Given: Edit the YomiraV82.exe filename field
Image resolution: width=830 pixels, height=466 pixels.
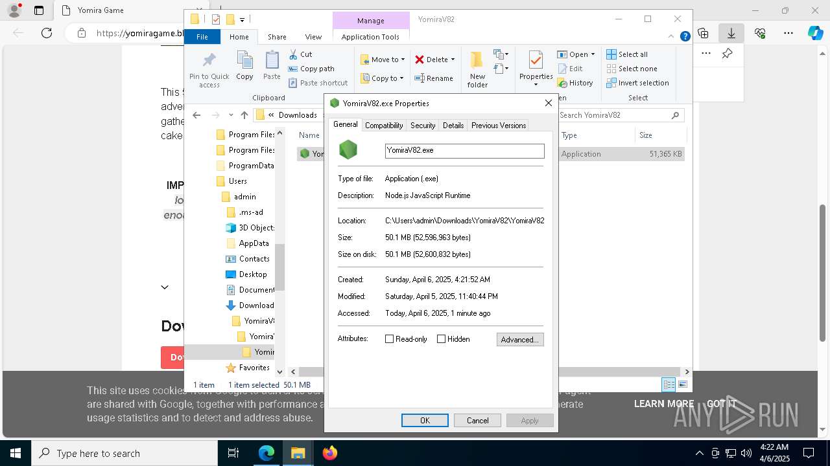Looking at the screenshot, I should point(464,150).
